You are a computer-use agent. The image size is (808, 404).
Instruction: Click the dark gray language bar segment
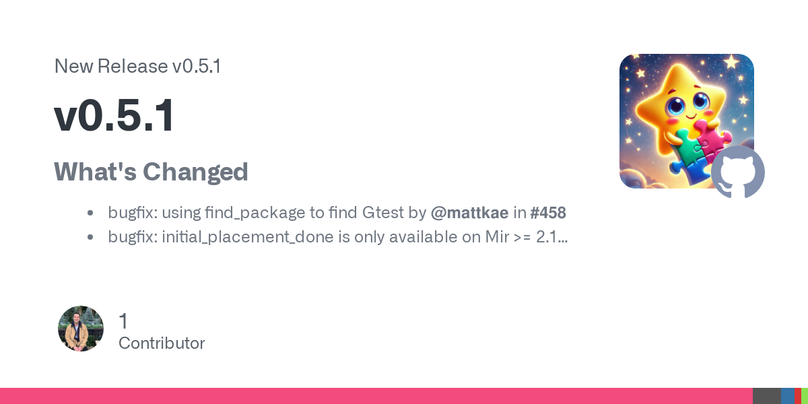pos(766,396)
